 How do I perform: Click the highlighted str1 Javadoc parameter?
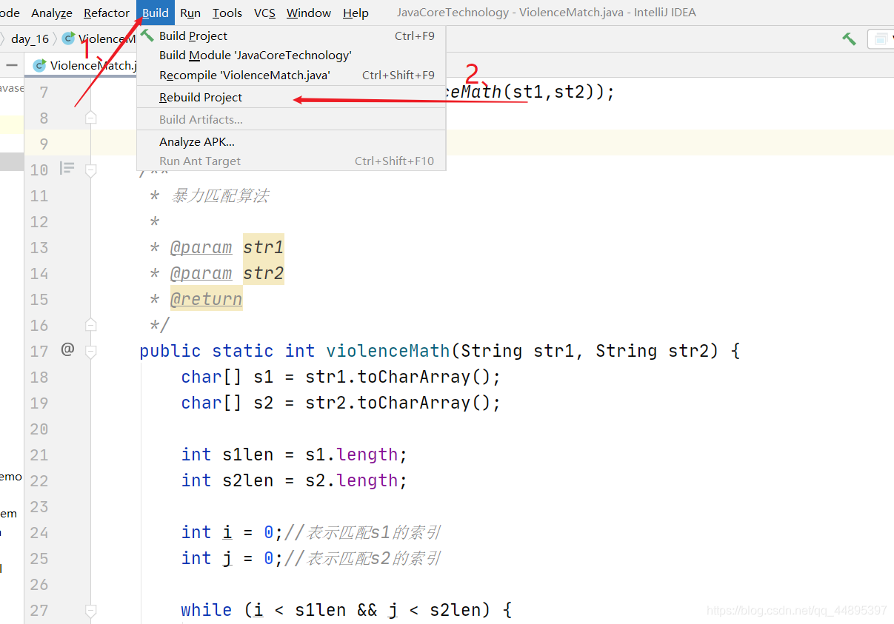pyautogui.click(x=264, y=247)
